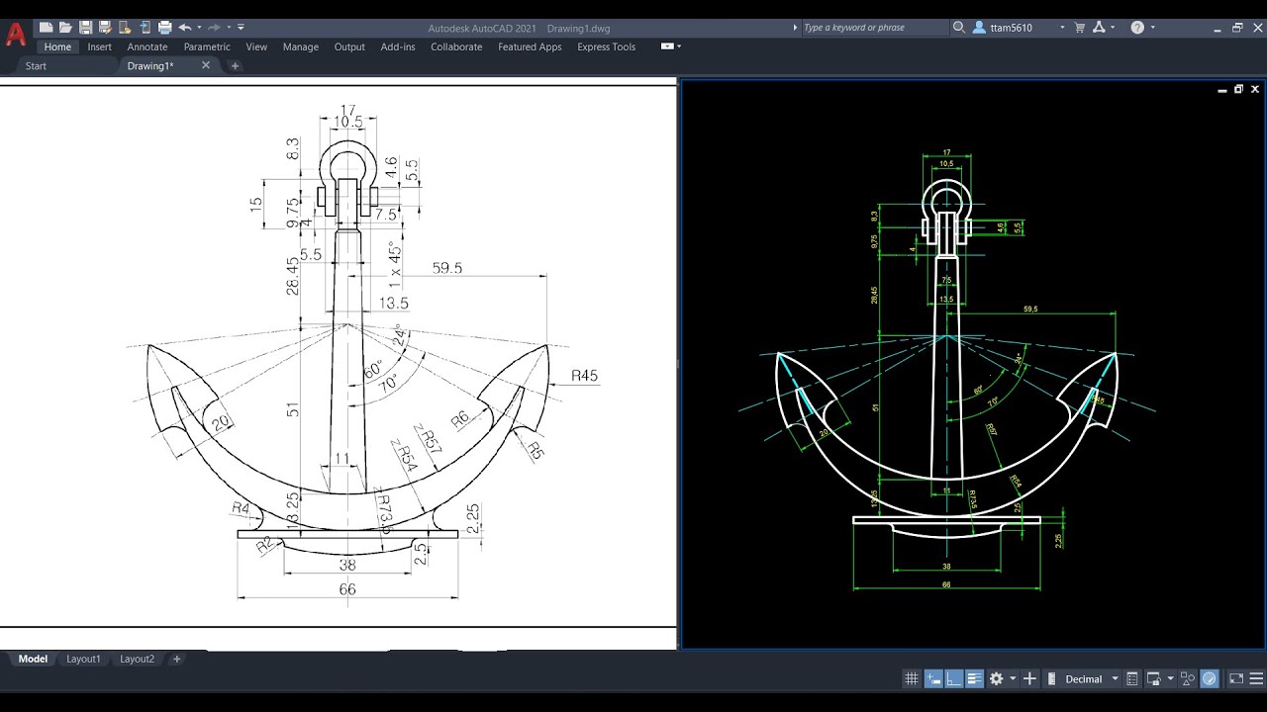Click the Undo arrow icon
This screenshot has height=712, width=1267.
coord(184,28)
